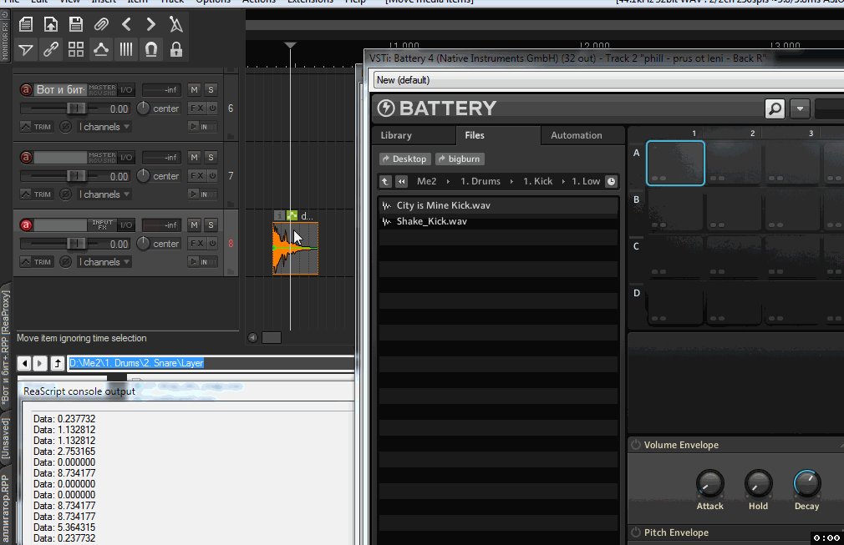Expand breadcrumb arrow after Me2

[448, 182]
